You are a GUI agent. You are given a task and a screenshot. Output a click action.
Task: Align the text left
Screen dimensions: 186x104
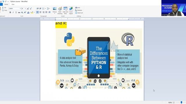tap(37, 12)
